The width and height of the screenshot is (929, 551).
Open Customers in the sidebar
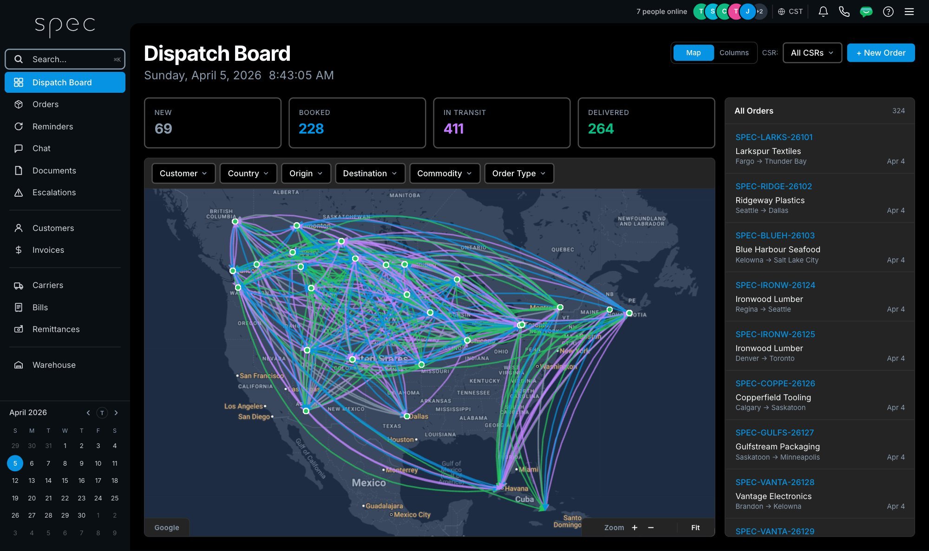tap(65, 228)
